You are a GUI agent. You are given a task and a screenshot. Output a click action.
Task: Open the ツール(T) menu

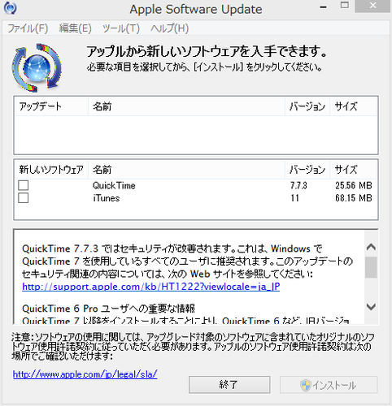(121, 28)
